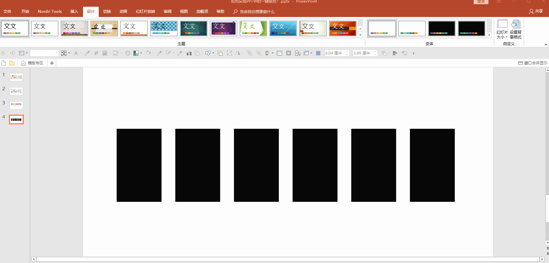The height and width of the screenshot is (263, 549).
Task: Click the new blank document icon
Action: click(4, 63)
